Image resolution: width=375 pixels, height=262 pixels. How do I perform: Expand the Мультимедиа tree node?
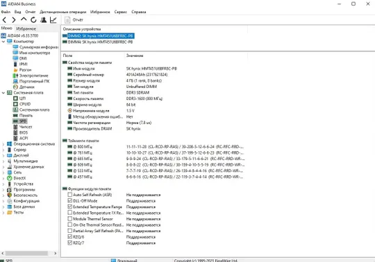click(3, 161)
